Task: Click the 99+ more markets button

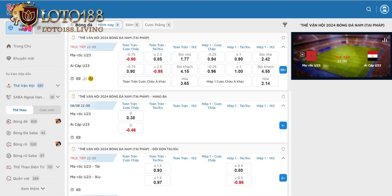Action: [x=283, y=70]
